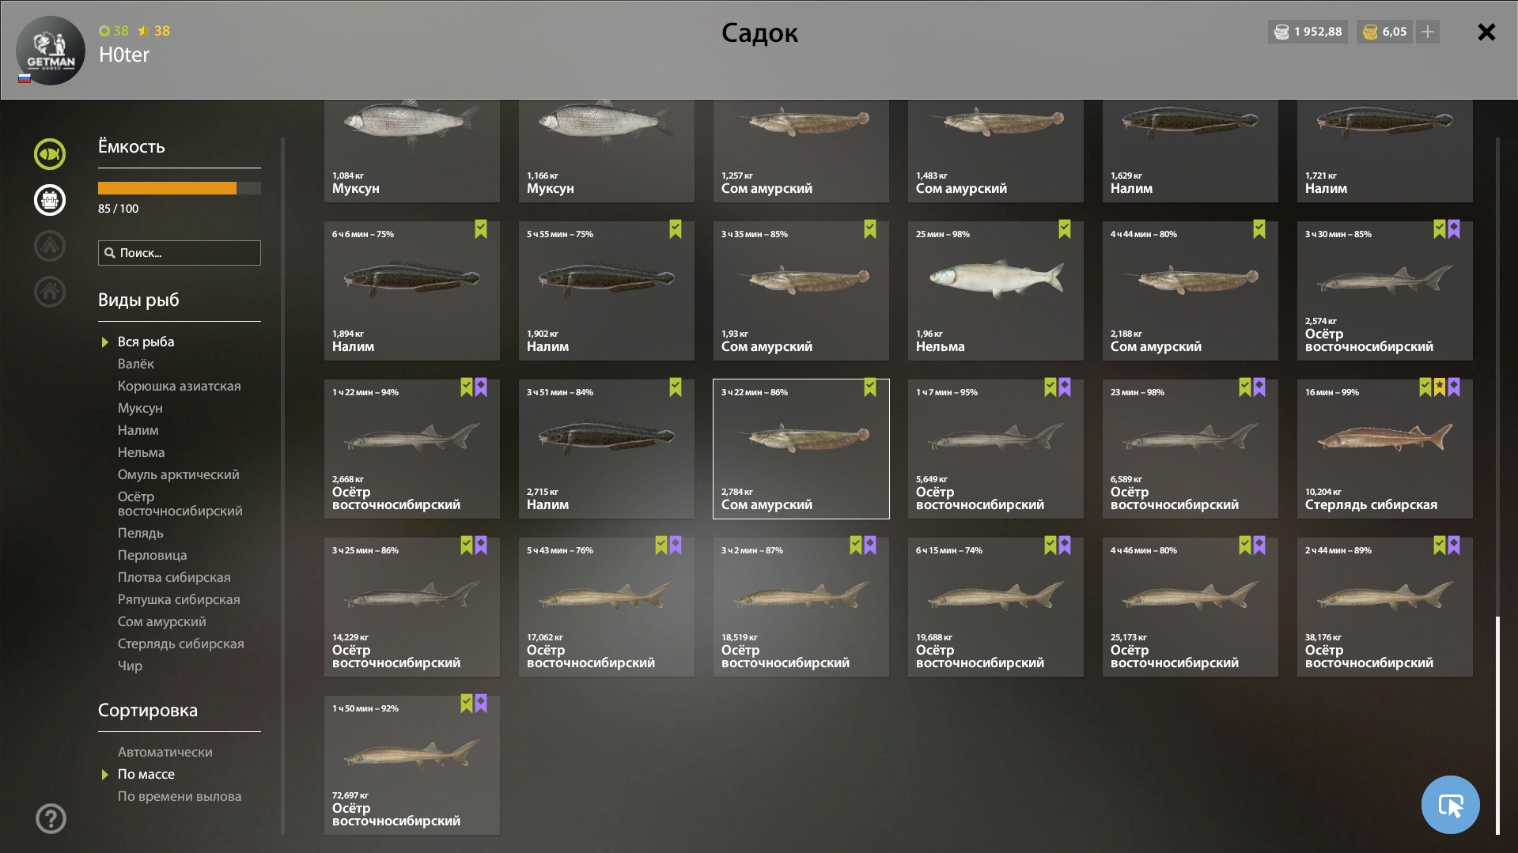Add gold coins with the plus icon
The width and height of the screenshot is (1518, 853).
pos(1428,32)
